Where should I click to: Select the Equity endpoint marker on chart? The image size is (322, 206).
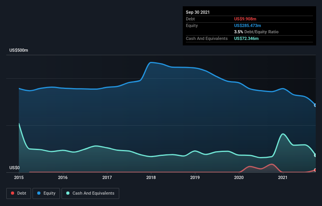(x=315, y=105)
